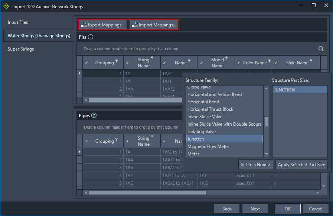Image resolution: width=333 pixels, height=216 pixels.
Task: Click Structure Family list scroll up arrow
Action: coord(267,88)
